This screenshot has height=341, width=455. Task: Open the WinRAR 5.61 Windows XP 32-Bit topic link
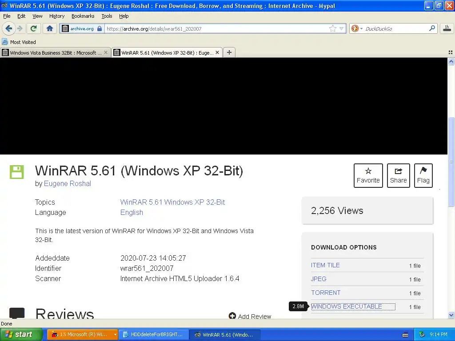pyautogui.click(x=173, y=202)
